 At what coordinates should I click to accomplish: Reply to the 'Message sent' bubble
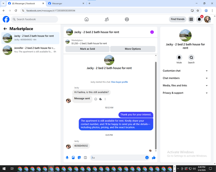(101, 99)
